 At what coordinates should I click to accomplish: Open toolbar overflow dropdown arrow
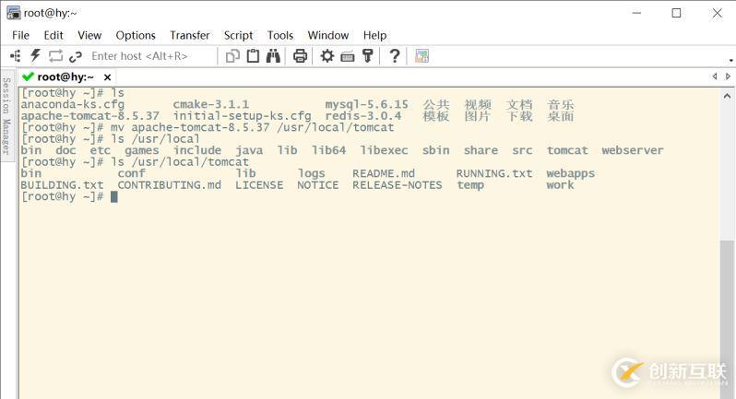coord(730,61)
